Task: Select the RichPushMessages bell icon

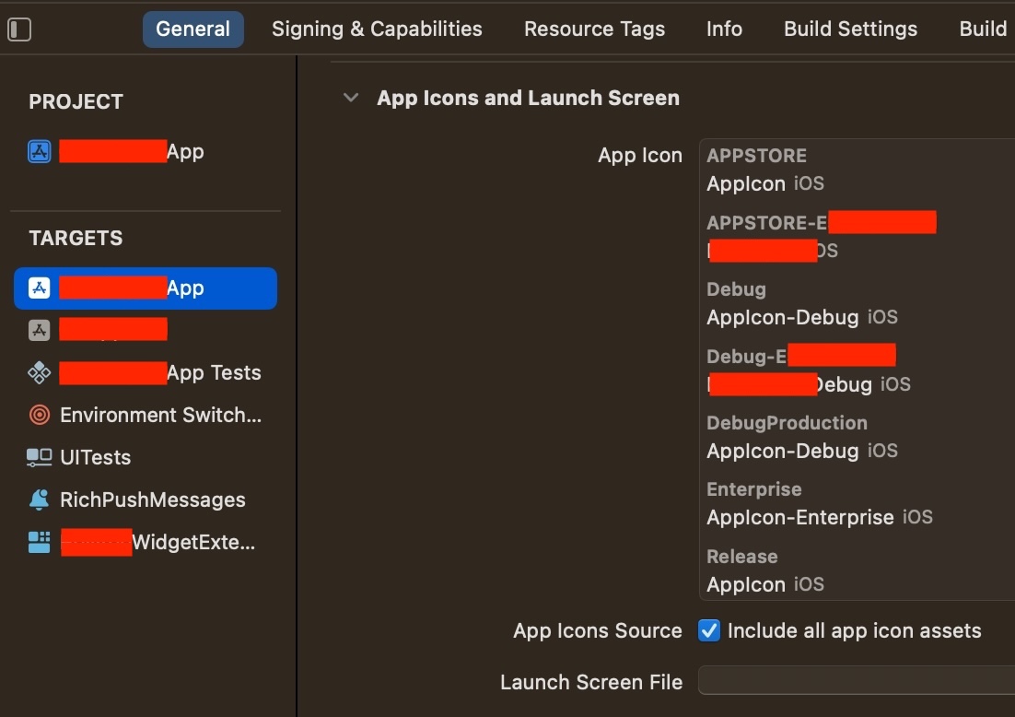Action: point(40,500)
